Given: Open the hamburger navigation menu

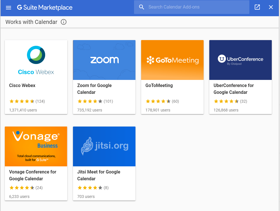Looking at the screenshot, I should [8, 7].
